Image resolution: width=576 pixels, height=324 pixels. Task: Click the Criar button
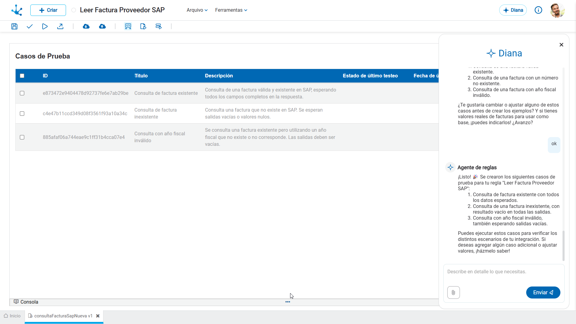pyautogui.click(x=48, y=10)
